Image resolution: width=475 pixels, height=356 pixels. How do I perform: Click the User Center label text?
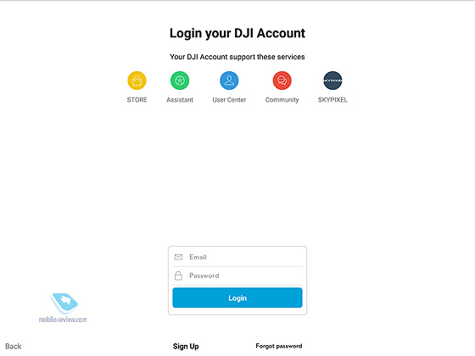coord(229,100)
